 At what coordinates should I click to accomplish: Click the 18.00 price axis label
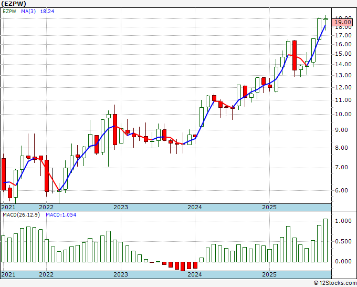coord(343,27)
